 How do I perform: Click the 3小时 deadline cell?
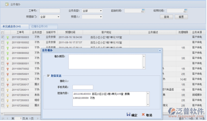[x=183, y=80]
